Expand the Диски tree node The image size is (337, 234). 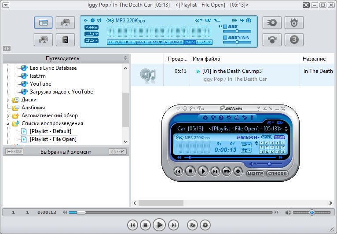[8, 100]
